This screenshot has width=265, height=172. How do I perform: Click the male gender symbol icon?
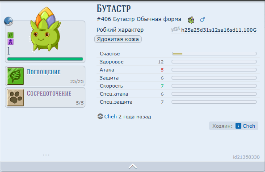tap(202, 20)
